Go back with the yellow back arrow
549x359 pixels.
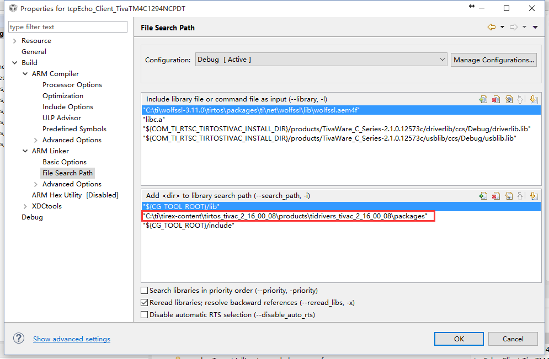pos(492,27)
